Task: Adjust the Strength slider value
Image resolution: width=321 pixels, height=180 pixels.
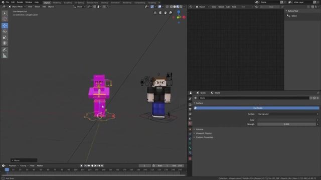Action: coord(286,124)
